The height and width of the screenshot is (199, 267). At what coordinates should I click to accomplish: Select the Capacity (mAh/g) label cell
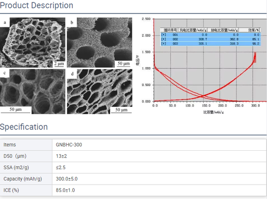[x=26, y=179]
